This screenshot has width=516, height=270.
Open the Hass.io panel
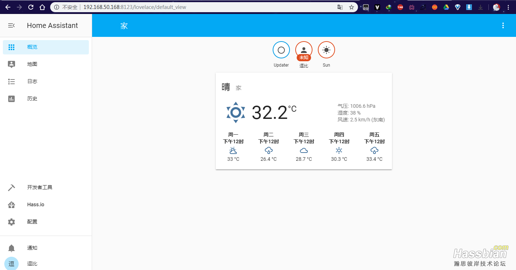pyautogui.click(x=46, y=204)
